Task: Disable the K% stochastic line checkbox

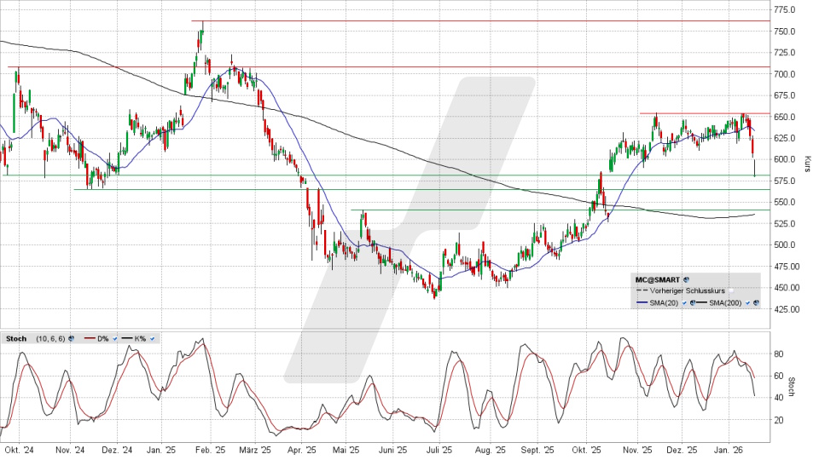Action: coord(152,339)
